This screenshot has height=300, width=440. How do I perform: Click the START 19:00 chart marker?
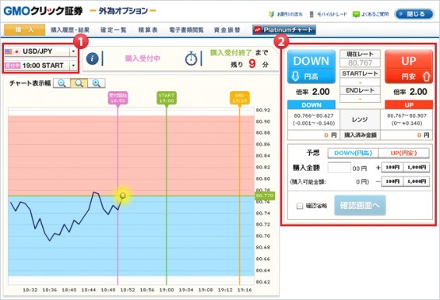[x=167, y=97]
